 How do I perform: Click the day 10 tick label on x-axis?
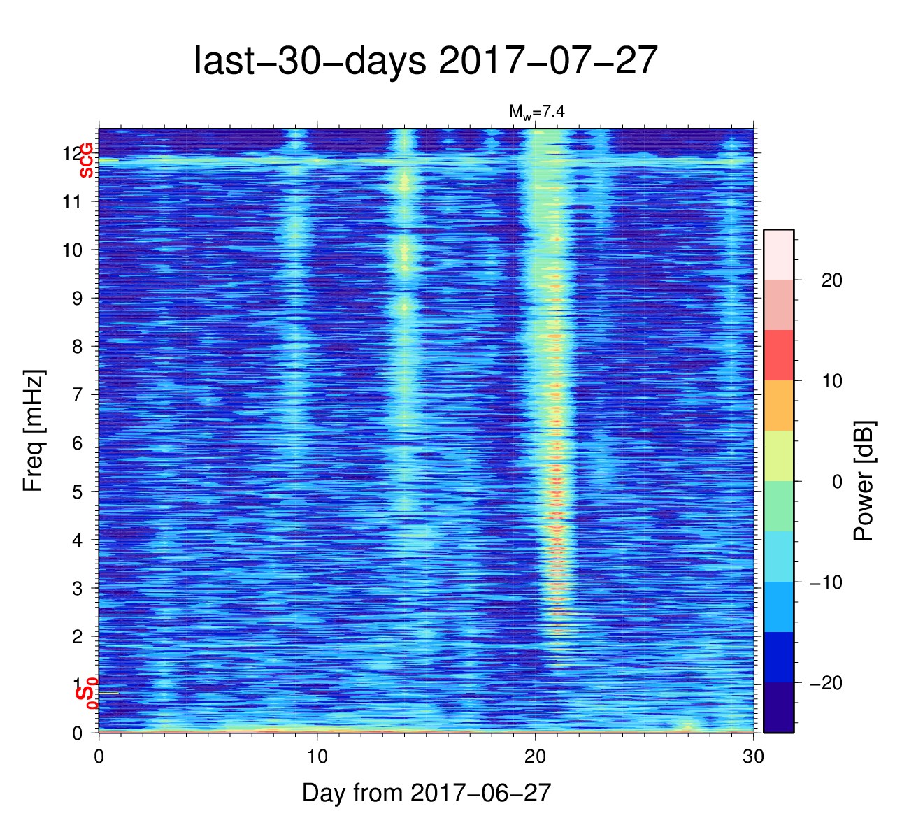pos(317,757)
